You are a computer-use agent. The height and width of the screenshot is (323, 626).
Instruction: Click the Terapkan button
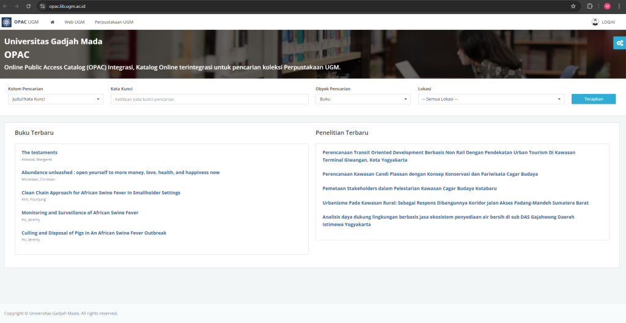pos(593,99)
